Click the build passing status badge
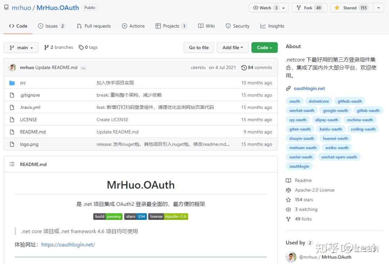This screenshot has width=389, height=264. (x=107, y=216)
